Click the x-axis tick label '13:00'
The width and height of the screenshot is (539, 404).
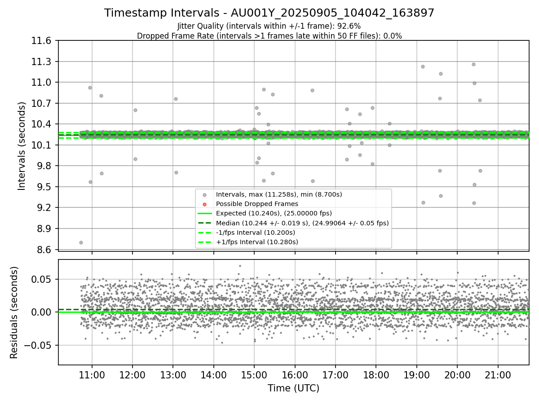(x=173, y=375)
